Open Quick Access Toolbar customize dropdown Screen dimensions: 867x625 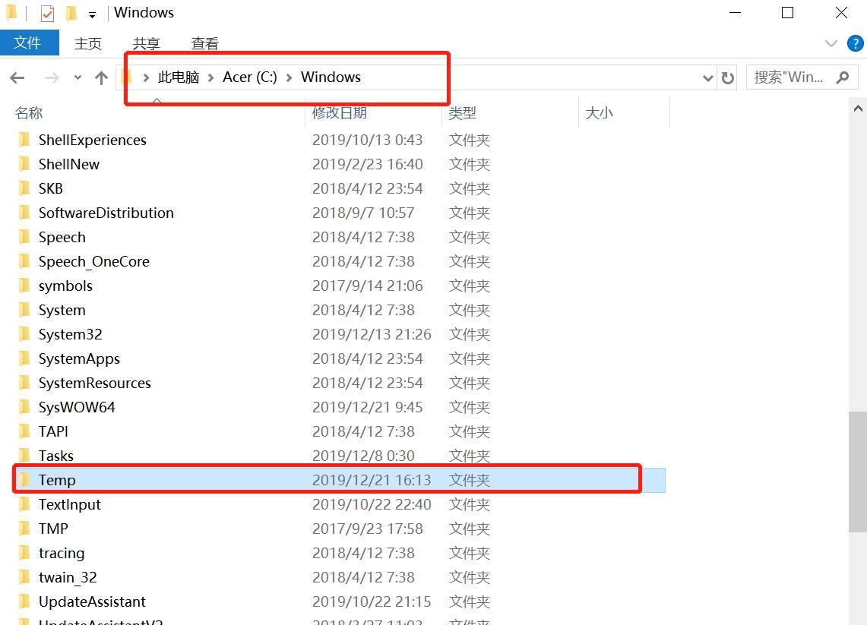tap(93, 15)
